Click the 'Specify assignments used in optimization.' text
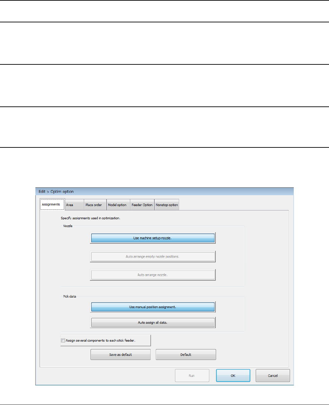329x405 pixels. (x=91, y=218)
